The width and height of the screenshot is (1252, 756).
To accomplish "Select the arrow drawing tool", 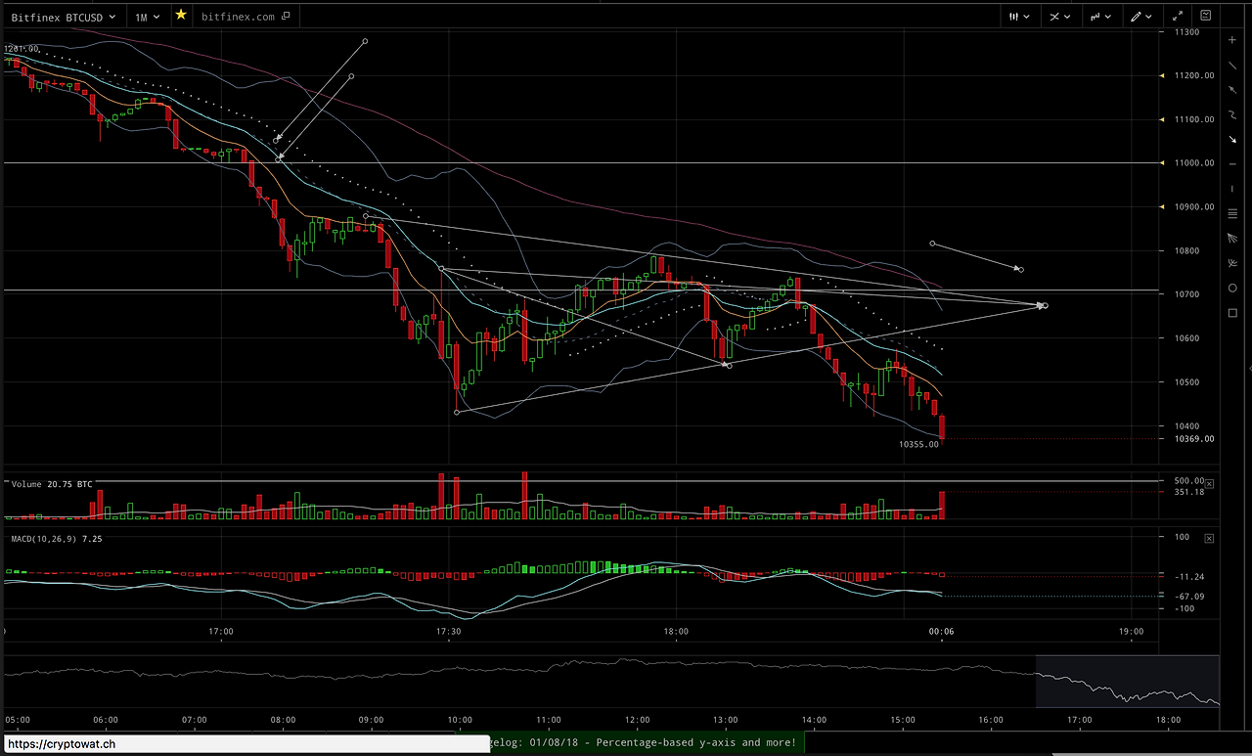I will point(1232,140).
